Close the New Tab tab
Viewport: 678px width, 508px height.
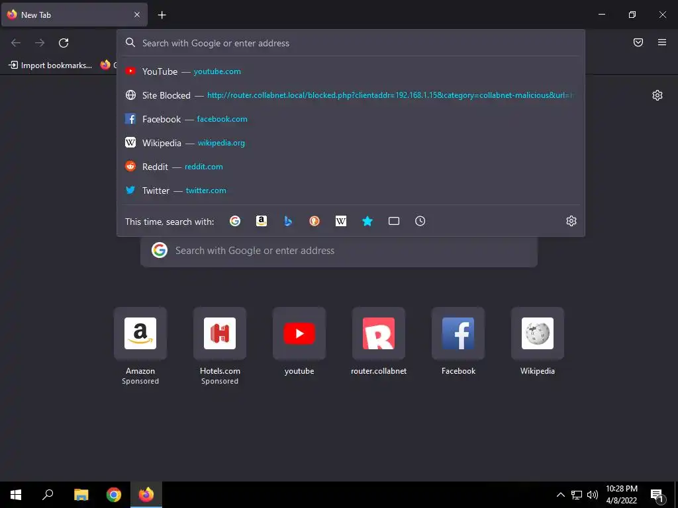[x=136, y=15]
